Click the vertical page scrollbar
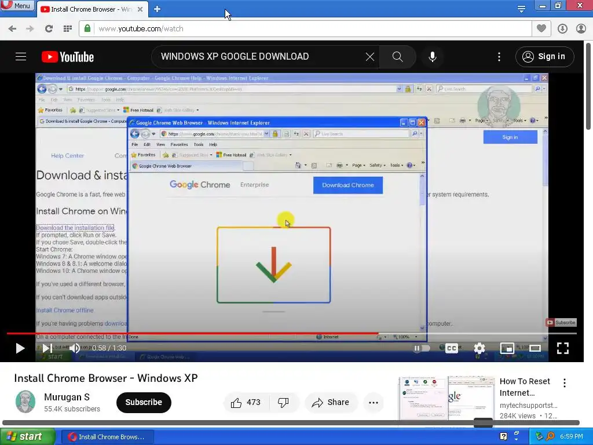Image resolution: width=593 pixels, height=445 pixels. pyautogui.click(x=588, y=86)
